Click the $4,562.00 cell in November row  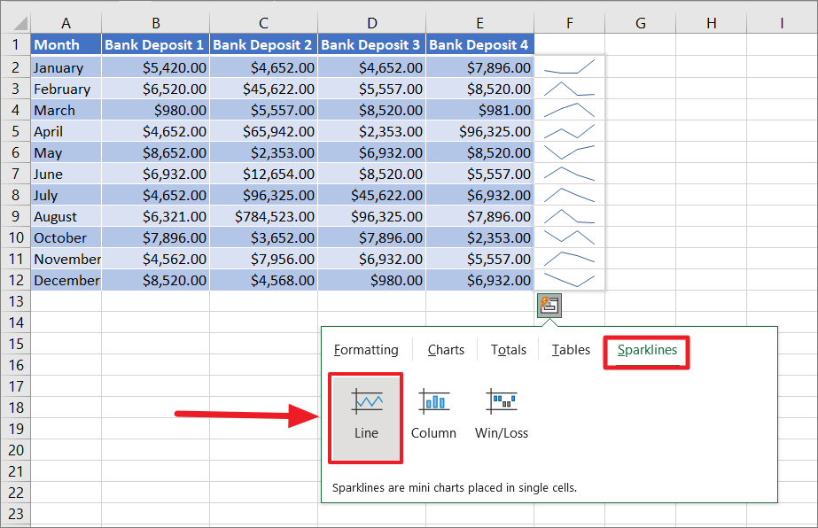pyautogui.click(x=155, y=260)
